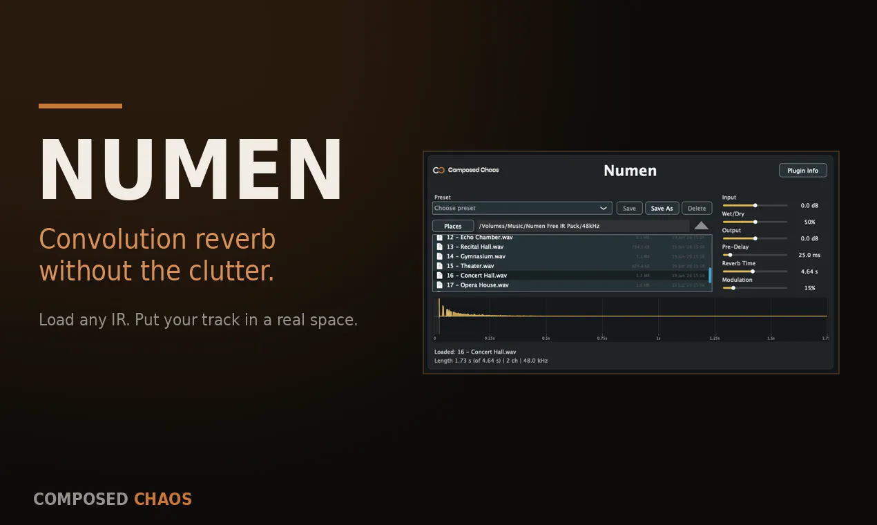Select 15 – Theater.wav file
The width and height of the screenshot is (877, 525).
click(572, 266)
